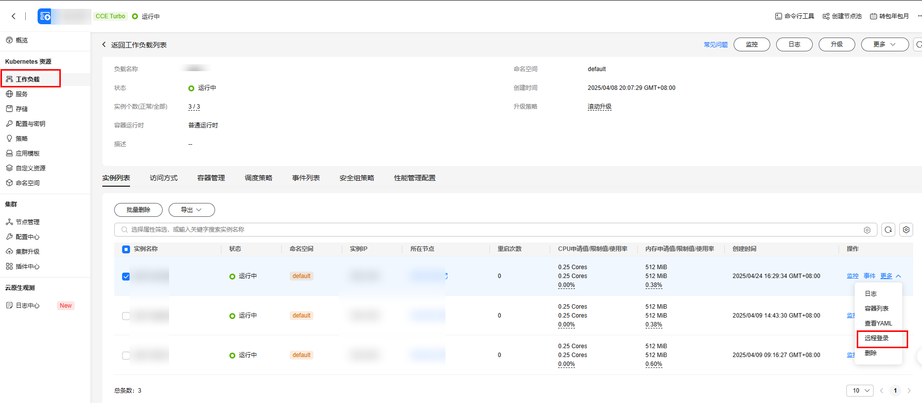
Task: Toggle the select-all checkbox in table header
Action: tap(126, 249)
